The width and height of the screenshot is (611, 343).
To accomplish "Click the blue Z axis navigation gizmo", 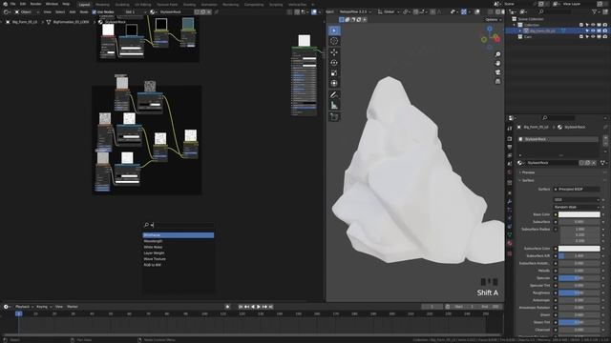I will point(490,29).
